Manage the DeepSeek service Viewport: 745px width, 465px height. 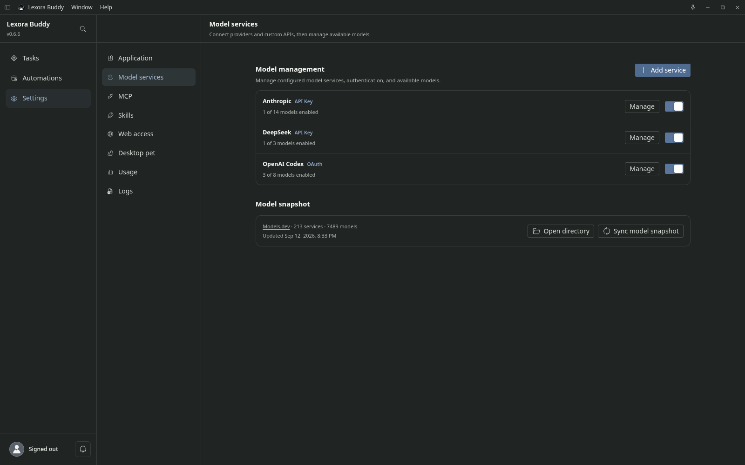click(642, 138)
